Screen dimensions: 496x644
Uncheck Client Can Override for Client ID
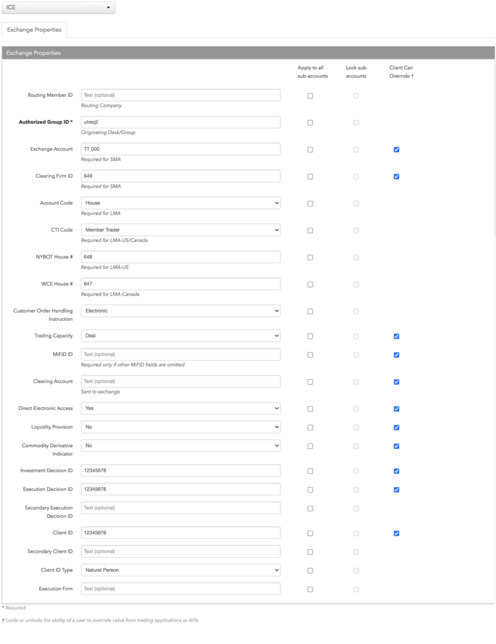tap(396, 534)
